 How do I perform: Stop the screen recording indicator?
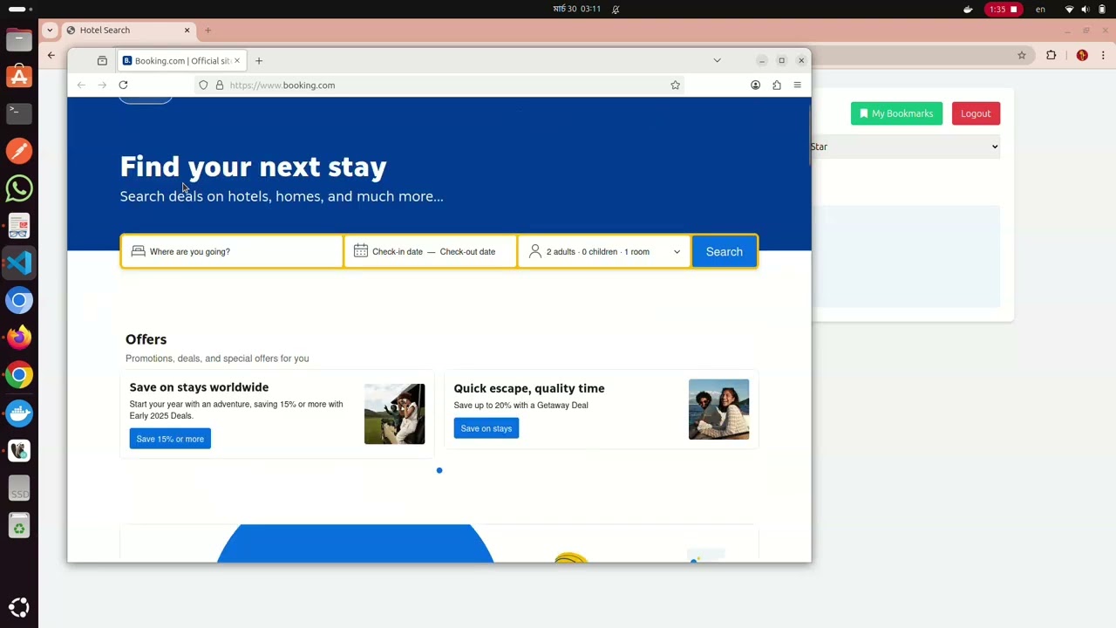click(x=1004, y=9)
